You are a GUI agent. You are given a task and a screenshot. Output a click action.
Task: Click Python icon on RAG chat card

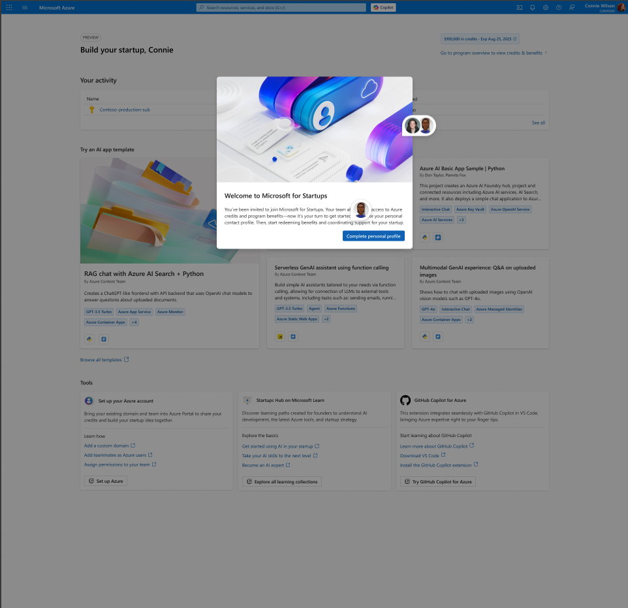[89, 339]
